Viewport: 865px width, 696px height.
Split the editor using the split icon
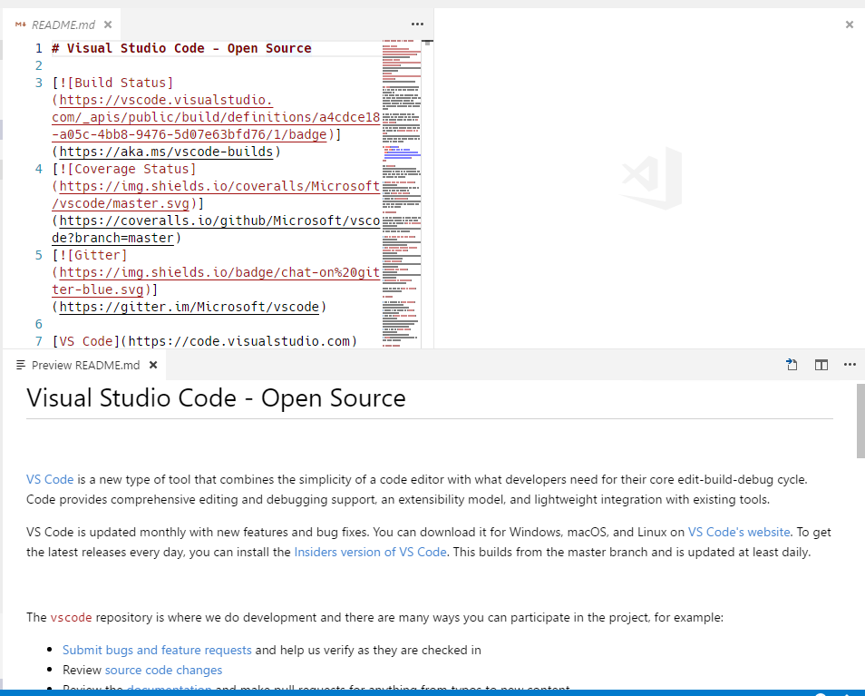click(821, 364)
